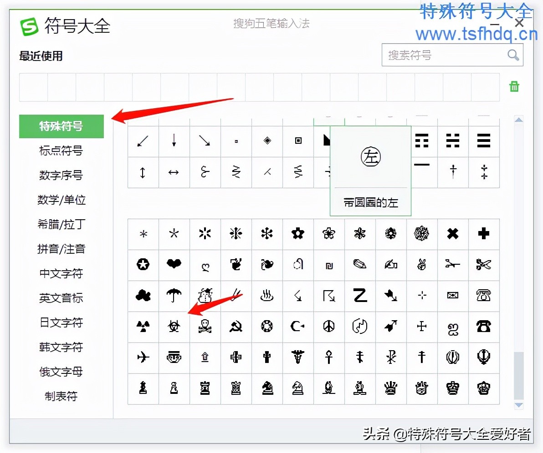Screen dimensions: 543x453
Task: Insert the peace sign symbol
Action: (329, 327)
